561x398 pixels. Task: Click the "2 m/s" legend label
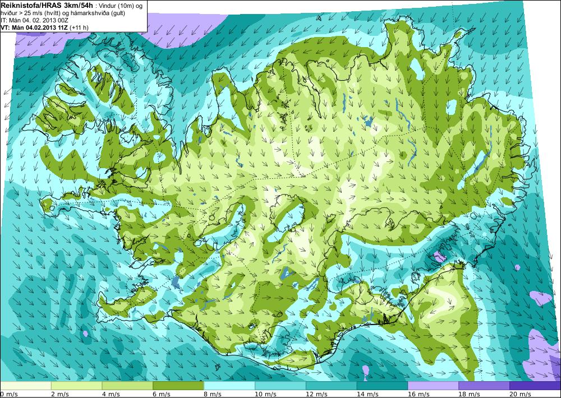60,394
